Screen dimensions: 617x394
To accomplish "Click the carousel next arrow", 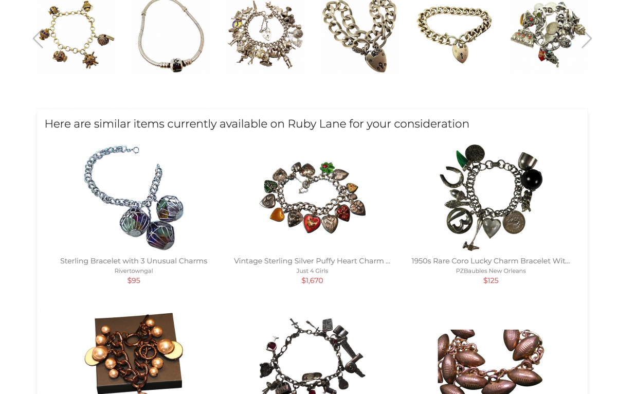I will tap(587, 39).
